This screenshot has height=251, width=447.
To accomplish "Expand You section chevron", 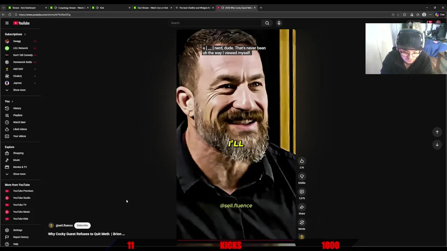I will [x=12, y=101].
